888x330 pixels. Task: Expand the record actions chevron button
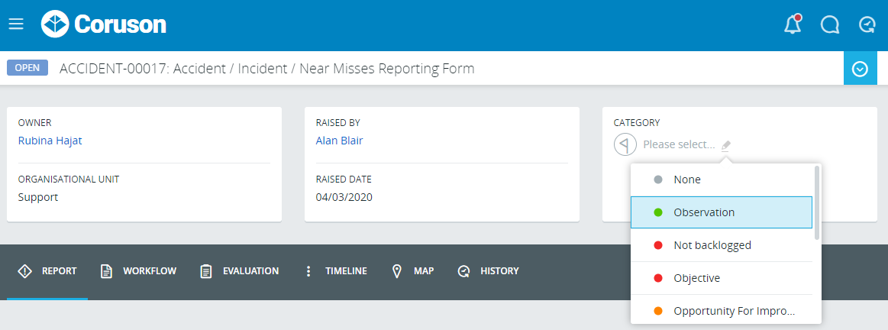[x=861, y=69]
